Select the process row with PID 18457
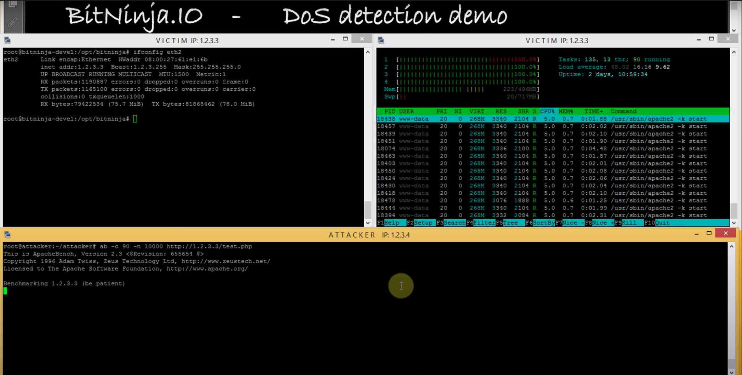This screenshot has height=375, width=742. [553, 126]
